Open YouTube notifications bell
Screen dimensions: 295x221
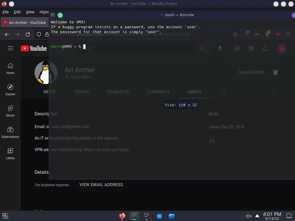tap(265, 48)
